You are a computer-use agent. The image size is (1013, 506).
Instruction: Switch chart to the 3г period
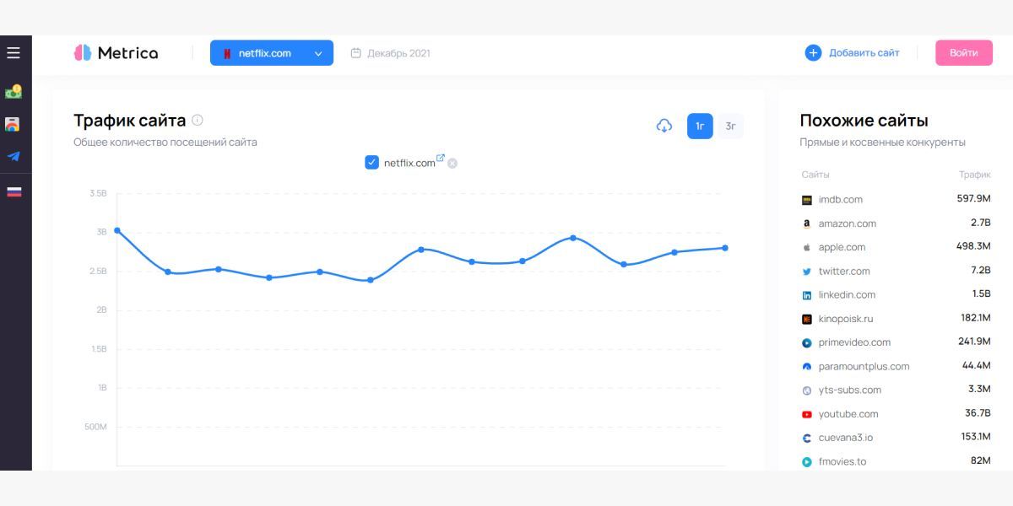(x=730, y=126)
